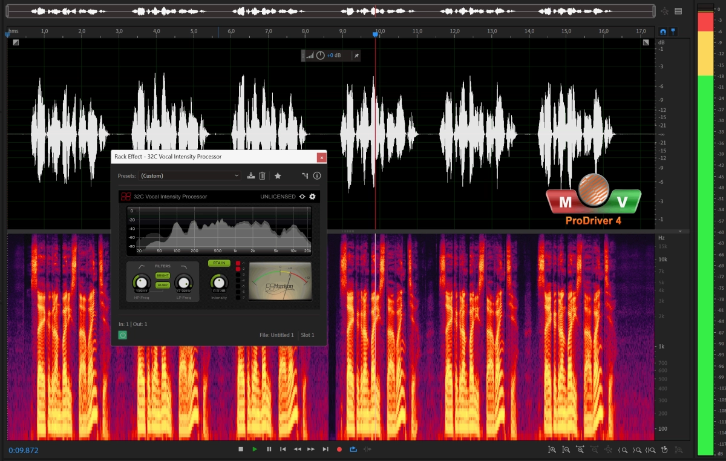
Task: Click the zoom navigator pan icon
Action: coord(665,11)
